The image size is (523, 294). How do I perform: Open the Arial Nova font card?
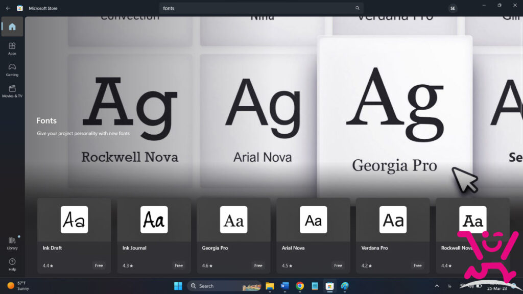point(313,236)
